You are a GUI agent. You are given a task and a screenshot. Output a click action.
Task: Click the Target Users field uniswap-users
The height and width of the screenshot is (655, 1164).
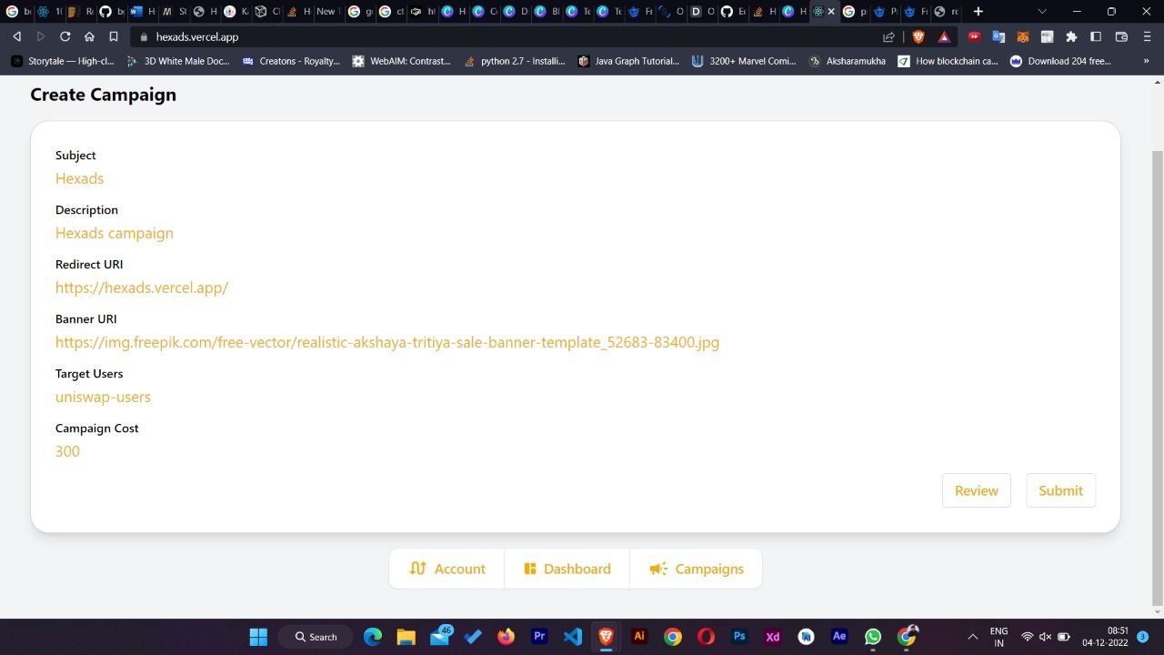103,397
